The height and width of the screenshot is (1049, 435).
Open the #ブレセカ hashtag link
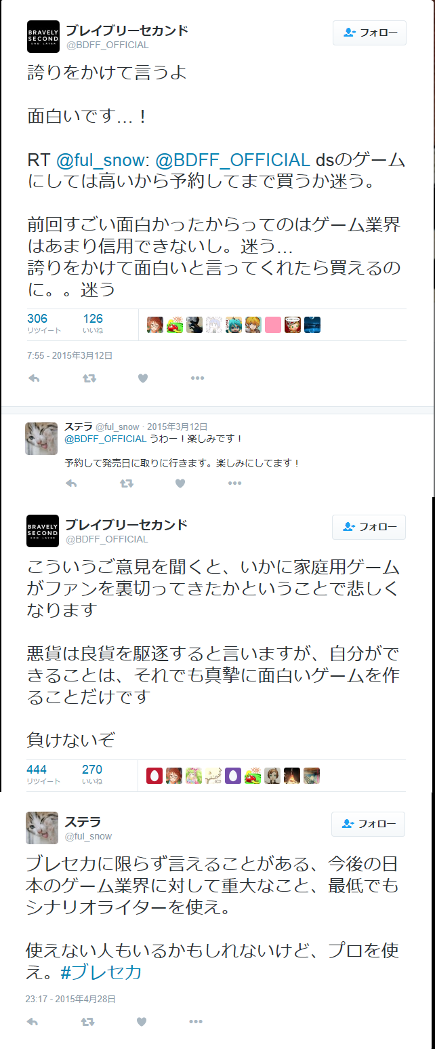pos(101,972)
